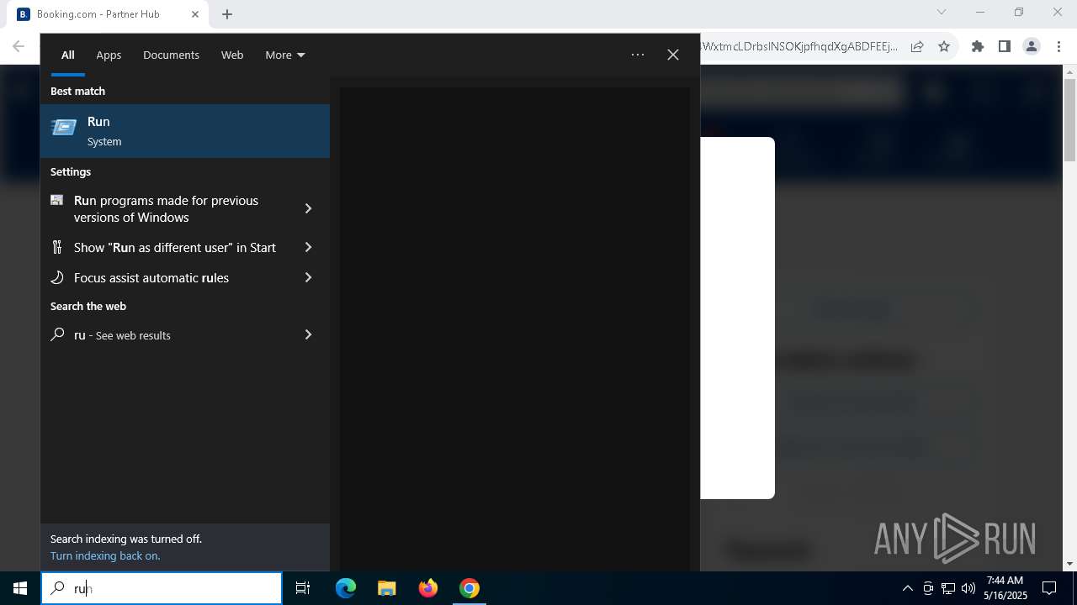Open Chrome extensions puzzle icon
This screenshot has width=1077, height=605.
click(978, 46)
